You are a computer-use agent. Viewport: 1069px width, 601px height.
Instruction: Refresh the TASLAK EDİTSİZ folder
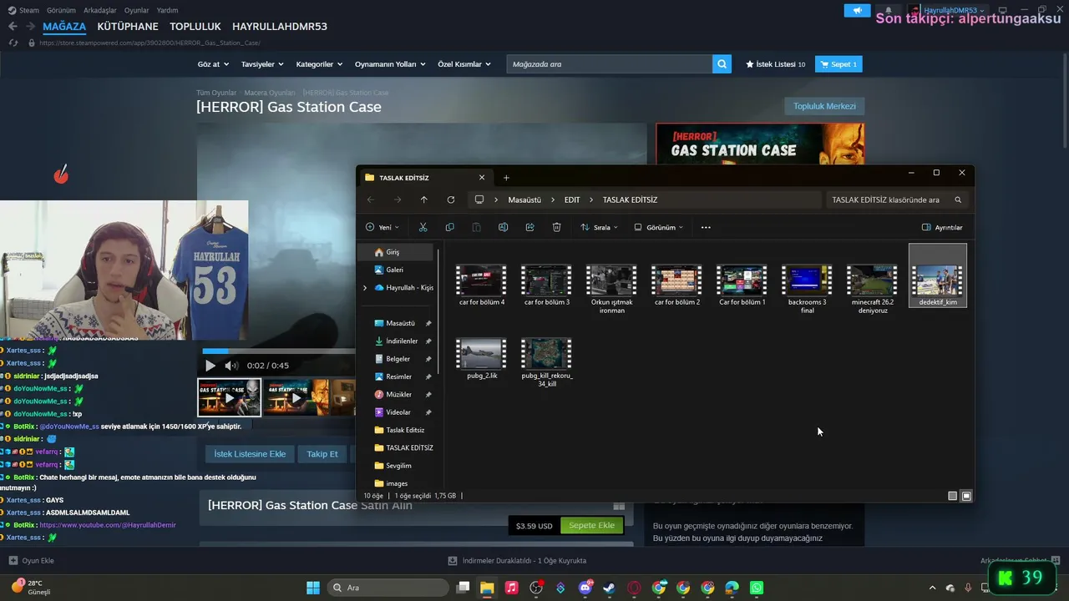point(451,199)
